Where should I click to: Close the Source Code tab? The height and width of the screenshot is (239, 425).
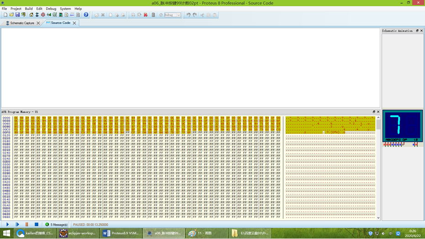click(74, 23)
